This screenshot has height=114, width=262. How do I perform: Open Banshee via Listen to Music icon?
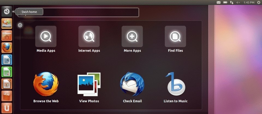(x=175, y=84)
